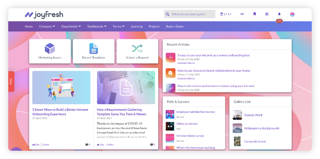This screenshot has height=159, width=320.
Task: Click the Recent Templates label
Action: point(93,58)
